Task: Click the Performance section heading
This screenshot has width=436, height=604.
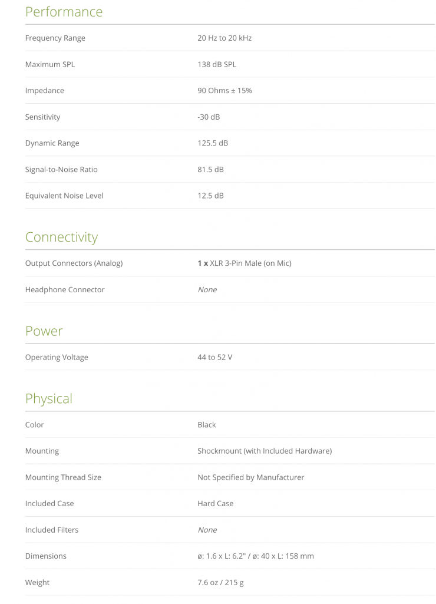Action: pyautogui.click(x=64, y=12)
